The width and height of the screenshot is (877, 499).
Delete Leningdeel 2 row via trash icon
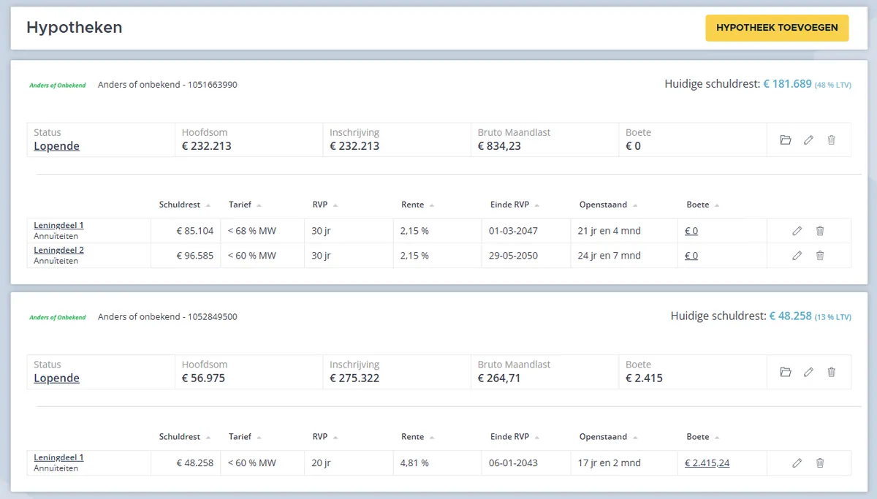[820, 256]
